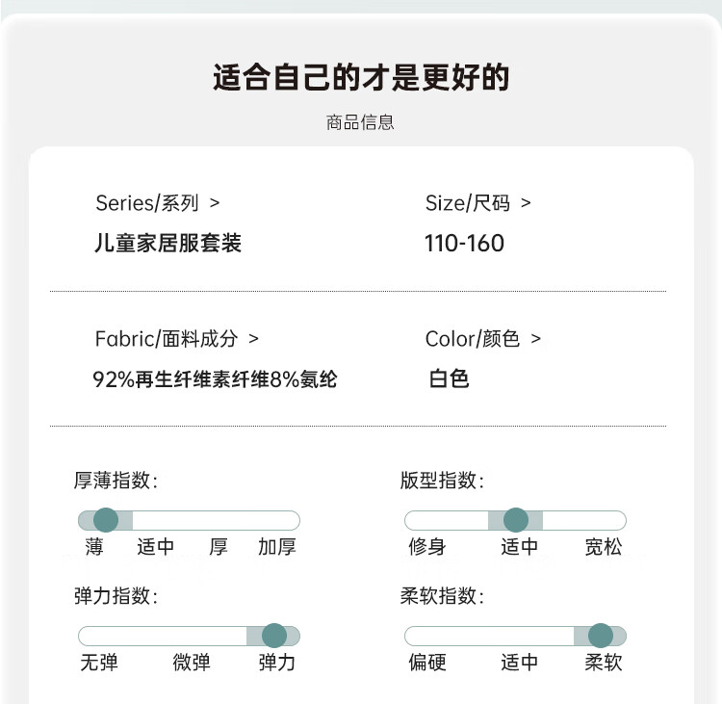Select 加厚 on thickness scale

coord(276,547)
